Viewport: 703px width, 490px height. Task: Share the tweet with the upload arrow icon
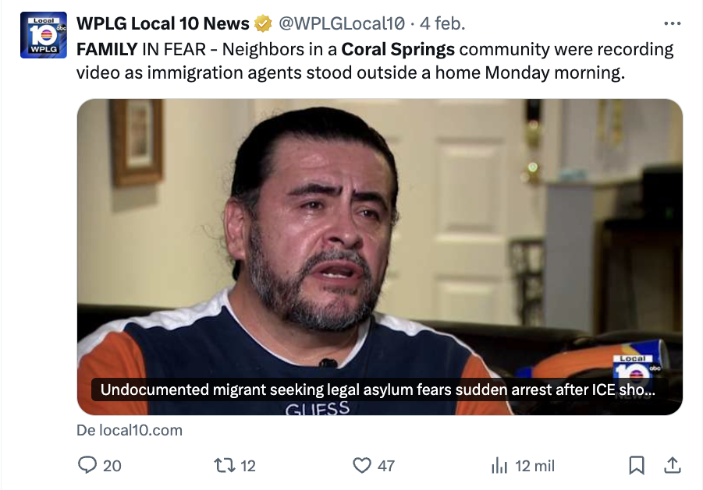pyautogui.click(x=672, y=465)
